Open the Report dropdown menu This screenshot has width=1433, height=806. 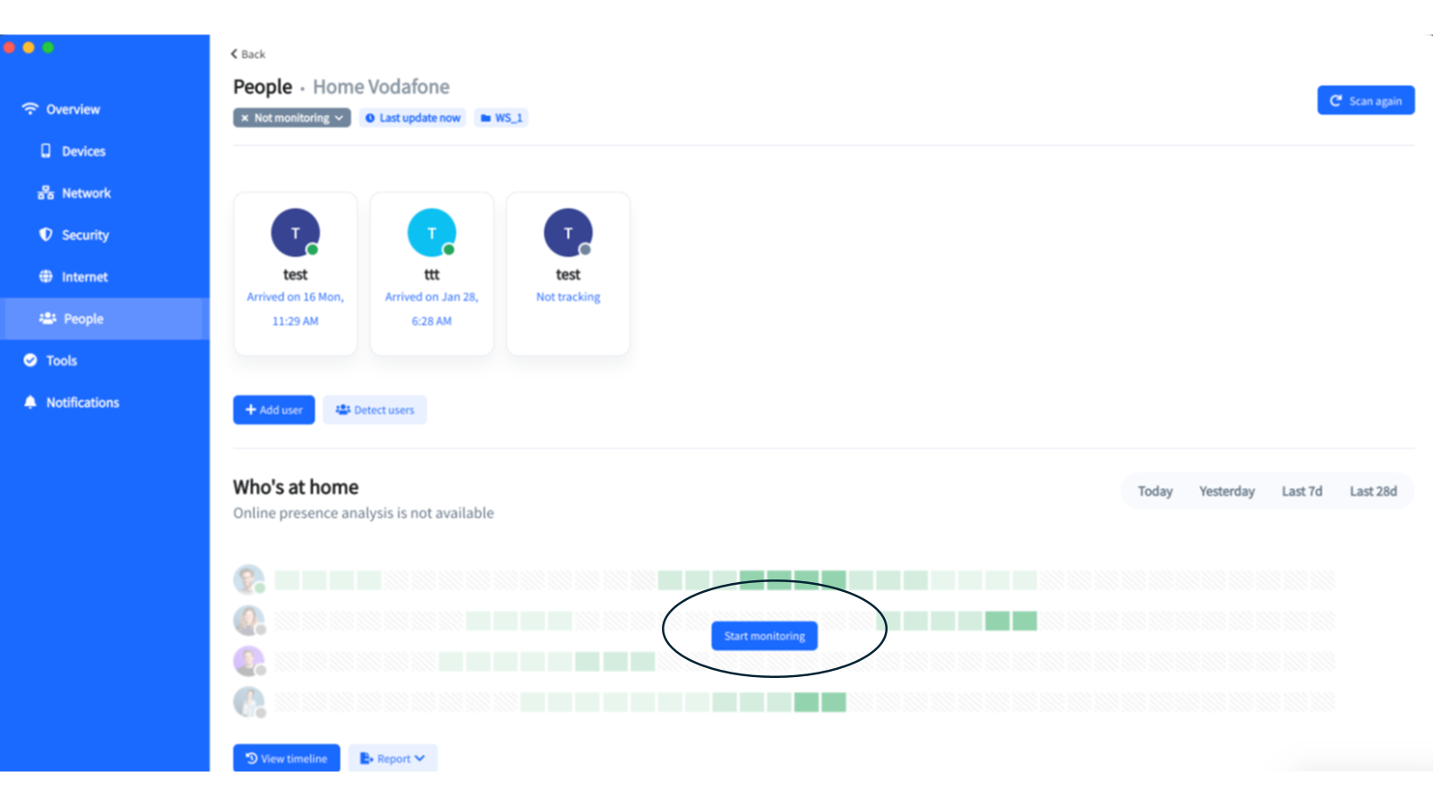393,759
